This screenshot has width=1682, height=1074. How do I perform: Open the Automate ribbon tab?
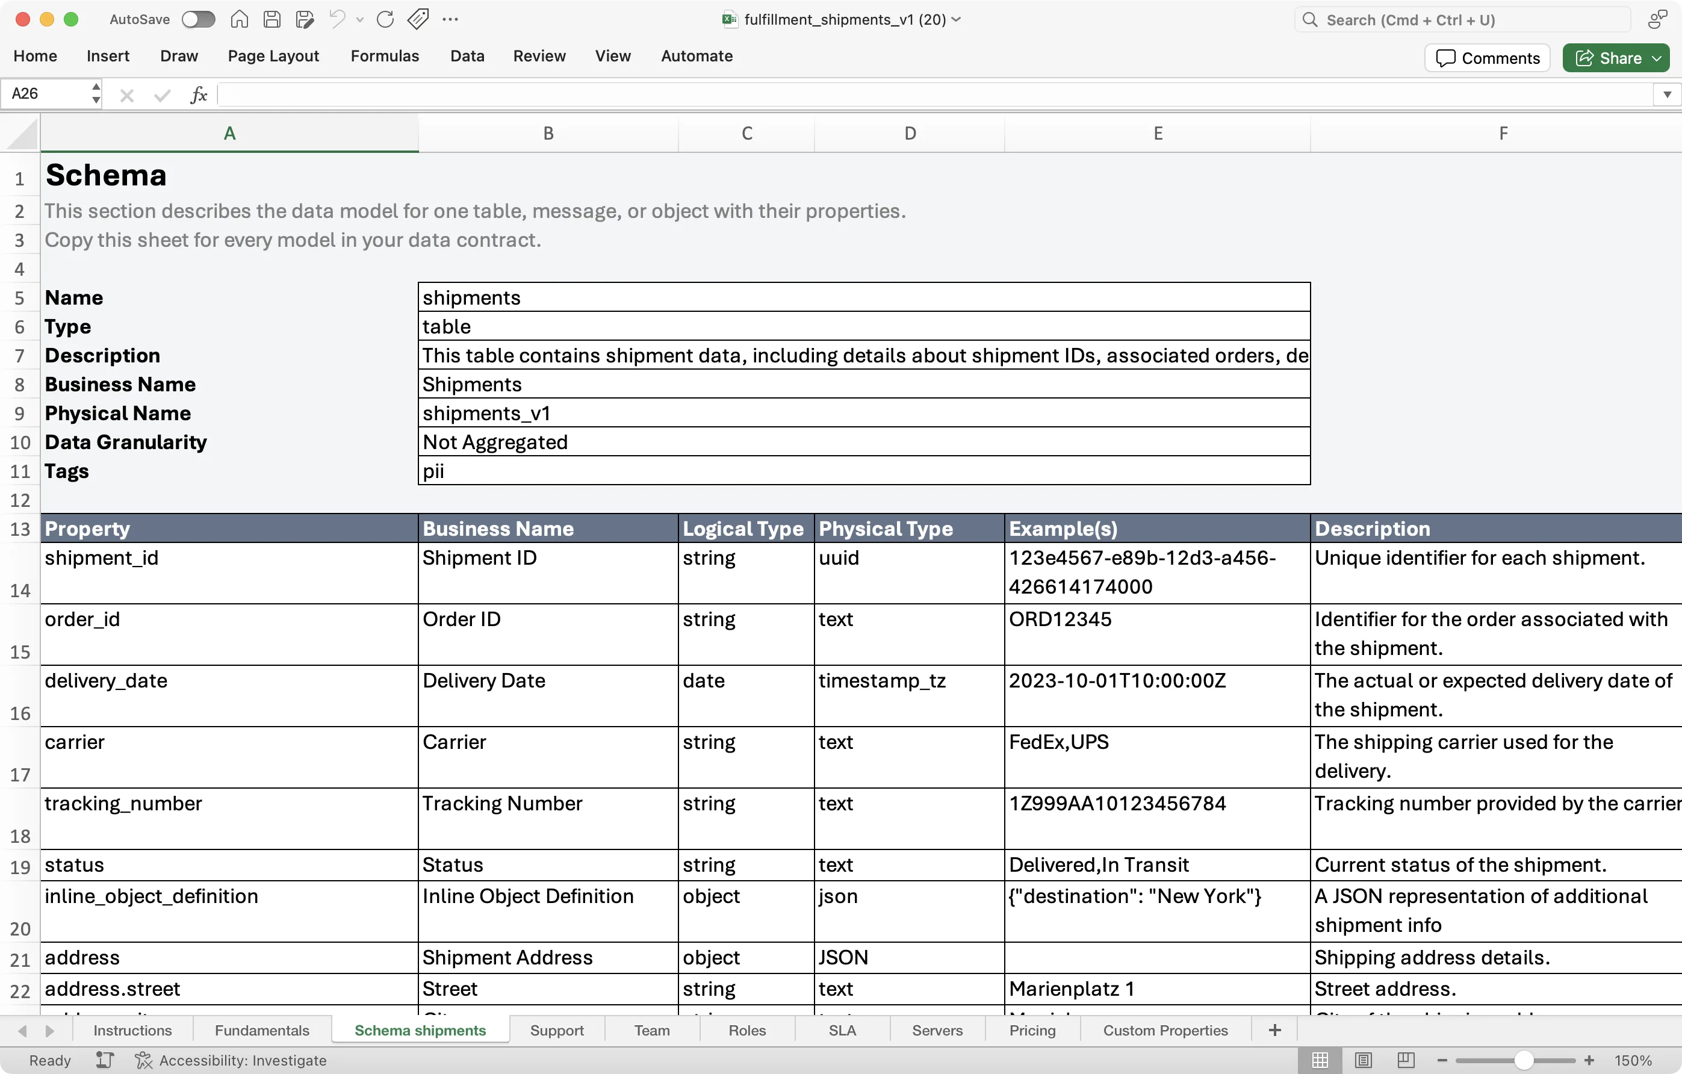click(697, 56)
